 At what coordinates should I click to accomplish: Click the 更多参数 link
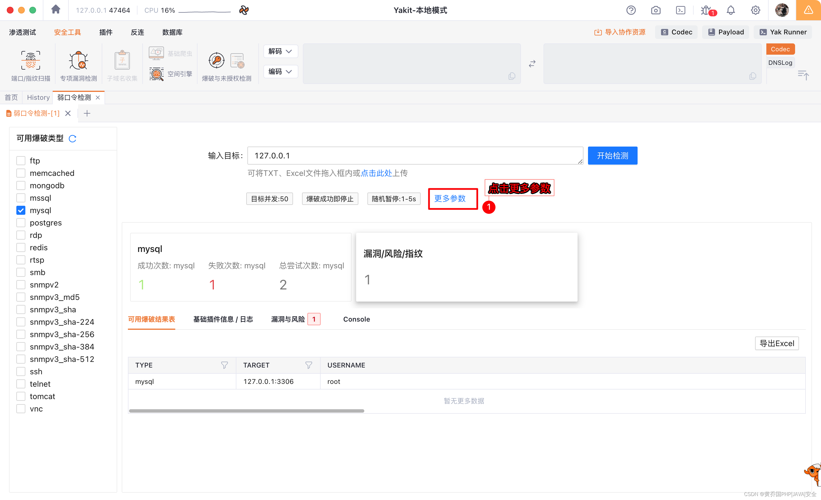(x=450, y=198)
